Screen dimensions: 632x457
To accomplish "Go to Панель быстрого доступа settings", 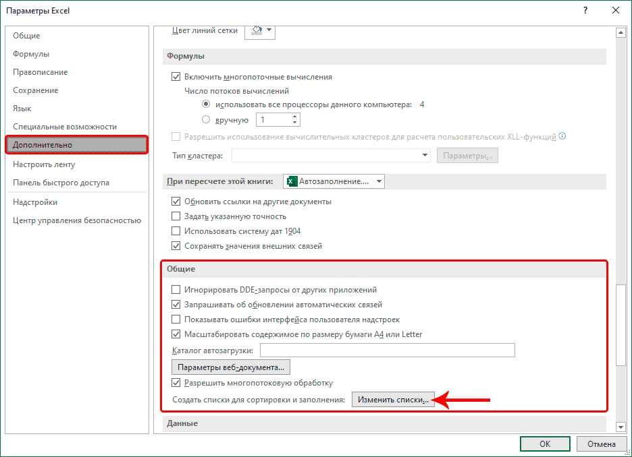I will coord(76,183).
